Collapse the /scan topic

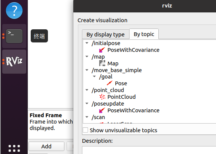(87, 117)
